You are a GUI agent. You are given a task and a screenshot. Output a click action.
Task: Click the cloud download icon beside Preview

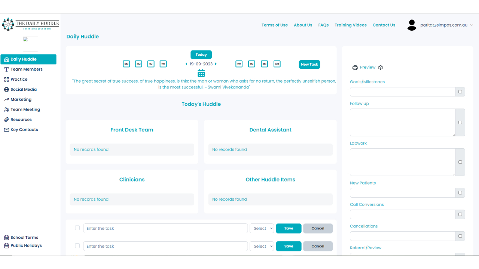tap(381, 68)
